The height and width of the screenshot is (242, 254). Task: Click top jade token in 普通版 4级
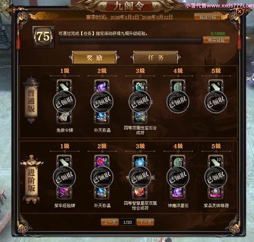tap(178, 86)
